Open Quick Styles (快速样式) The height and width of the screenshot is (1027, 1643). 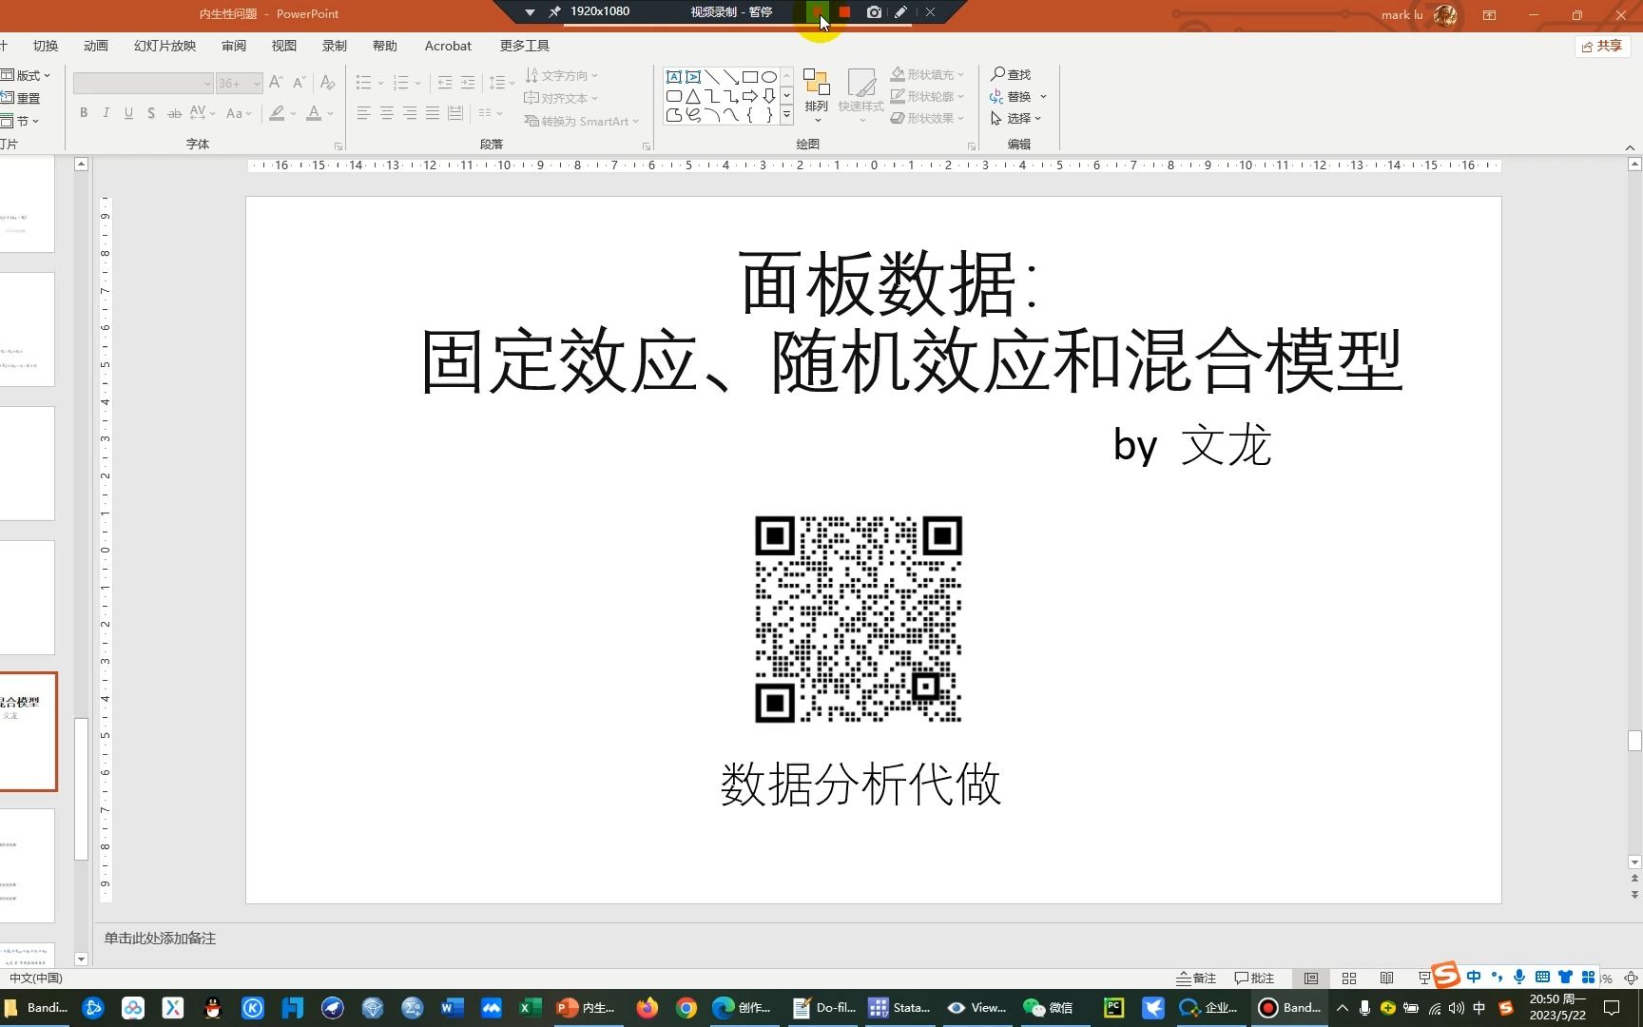[x=860, y=94]
